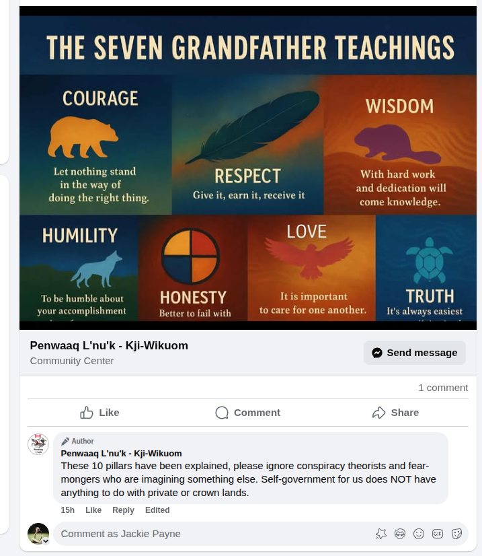Reply to the author's comment

coord(123,510)
